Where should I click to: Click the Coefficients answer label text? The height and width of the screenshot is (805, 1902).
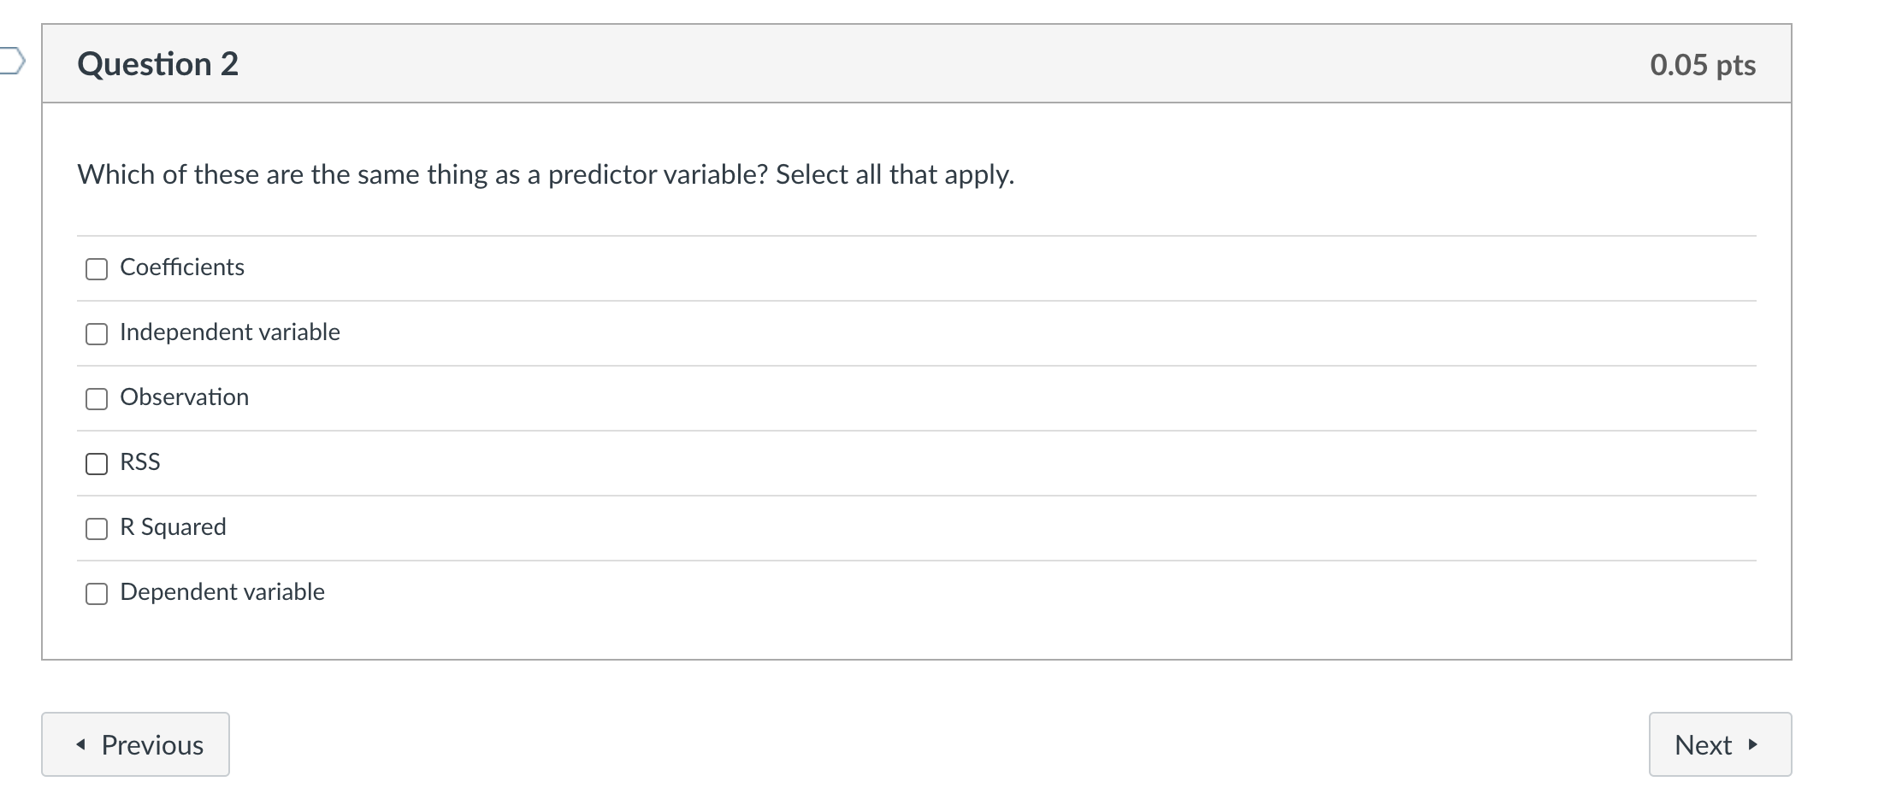point(182,267)
